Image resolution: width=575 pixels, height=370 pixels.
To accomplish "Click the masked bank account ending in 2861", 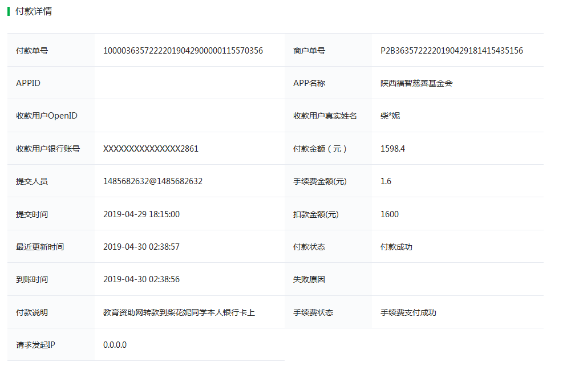I will click(x=151, y=148).
